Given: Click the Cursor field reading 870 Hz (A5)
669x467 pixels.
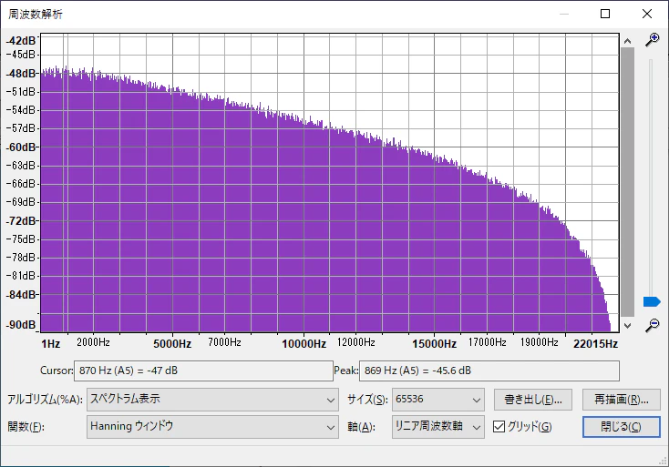Looking at the screenshot, I should point(203,371).
